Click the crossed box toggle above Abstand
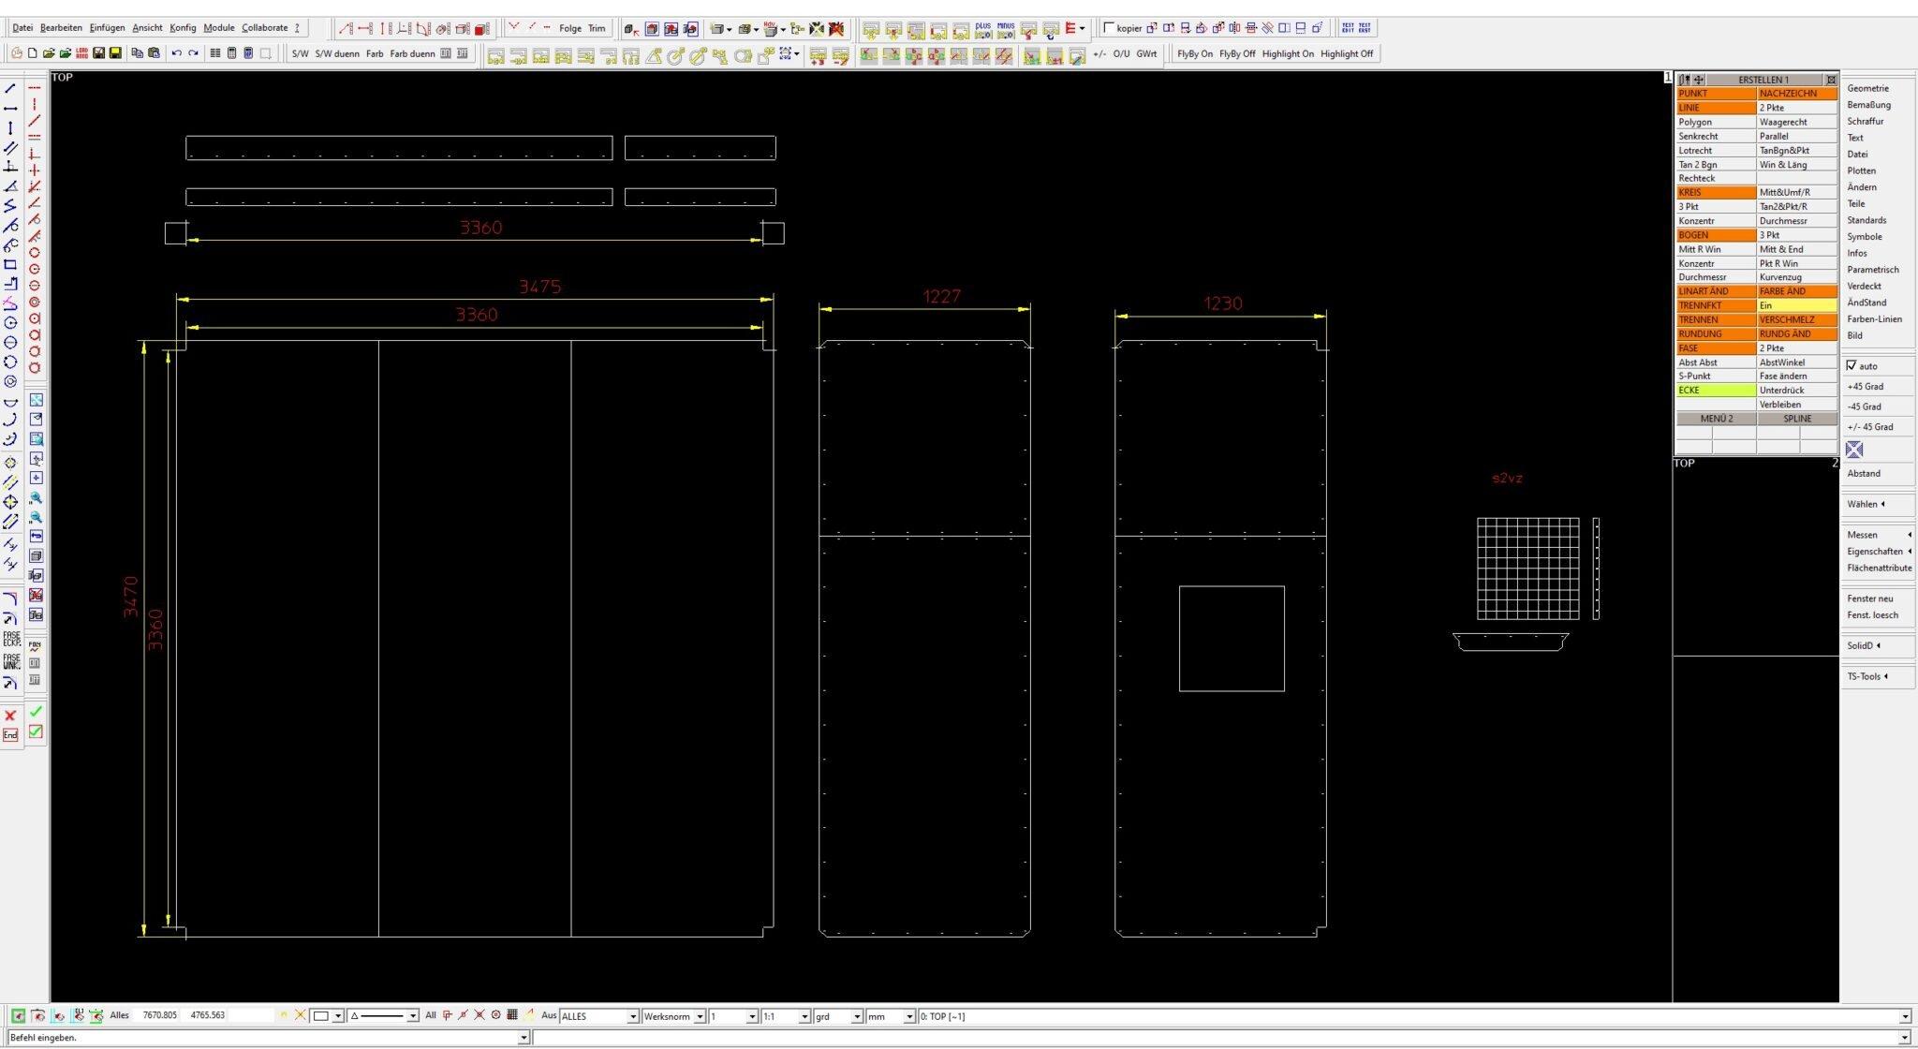1918x1049 pixels. [1854, 450]
